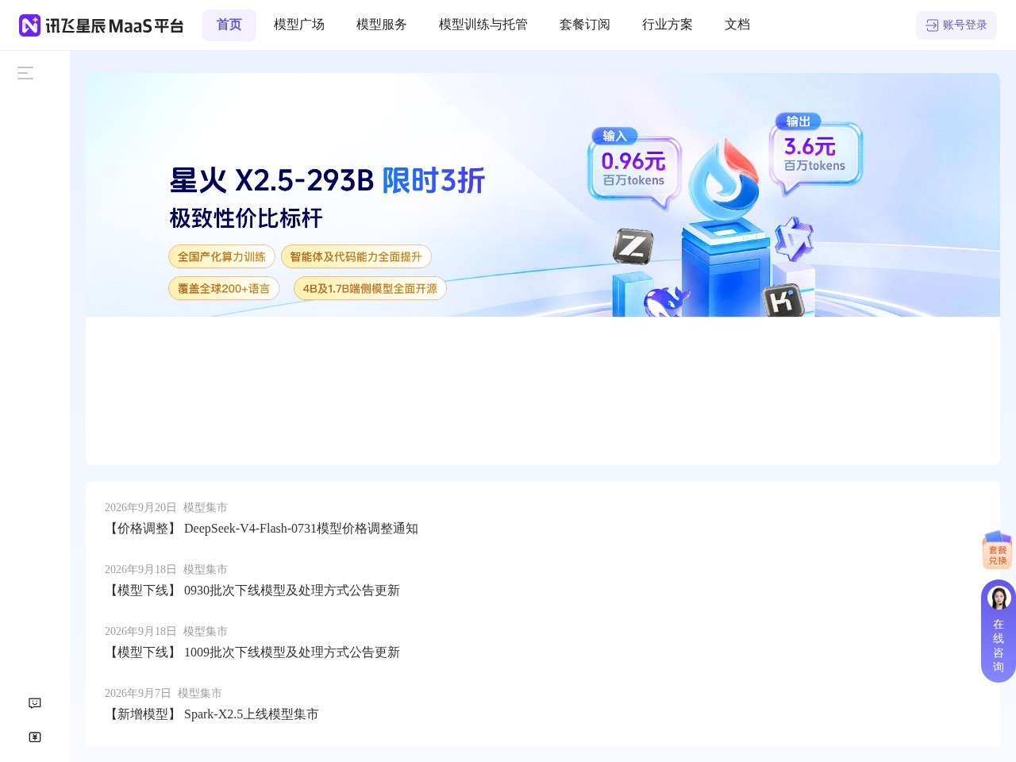This screenshot has width=1016, height=762.
Task: Go to the 首页 tab
Action: pos(229,25)
